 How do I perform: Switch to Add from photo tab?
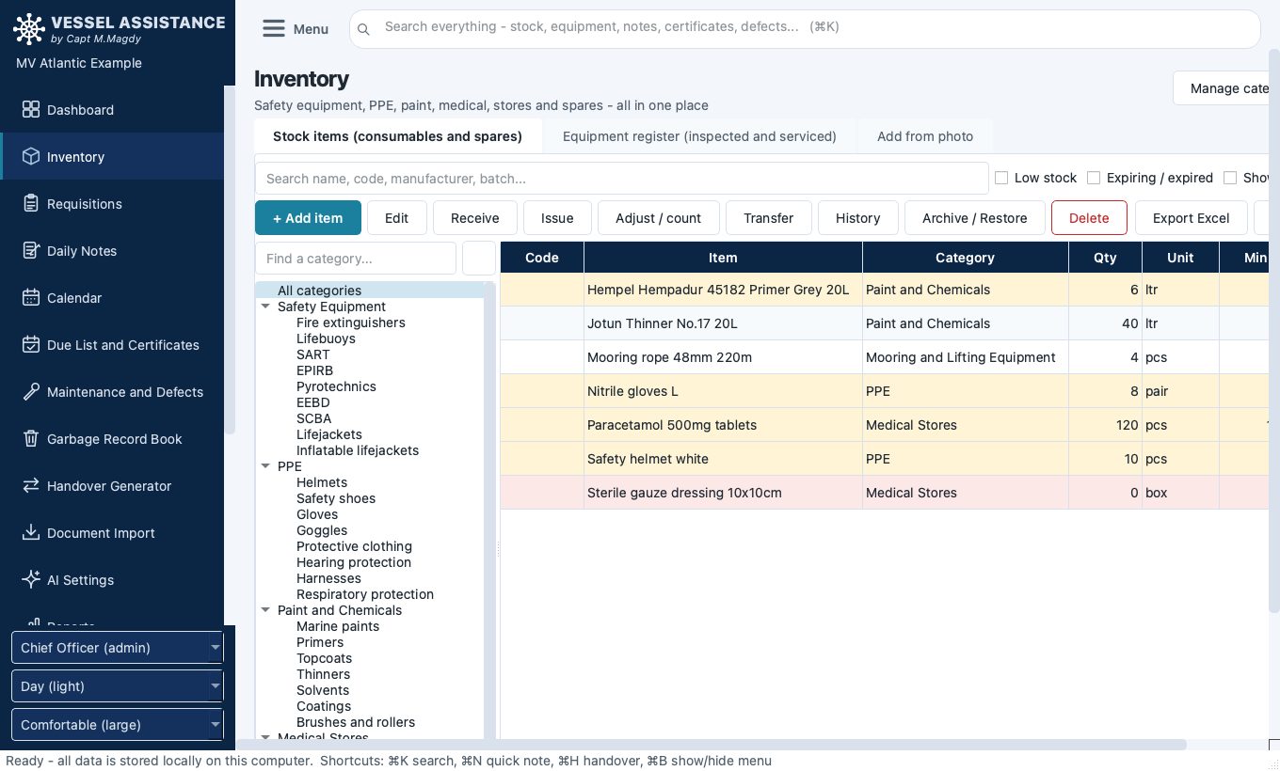925,136
